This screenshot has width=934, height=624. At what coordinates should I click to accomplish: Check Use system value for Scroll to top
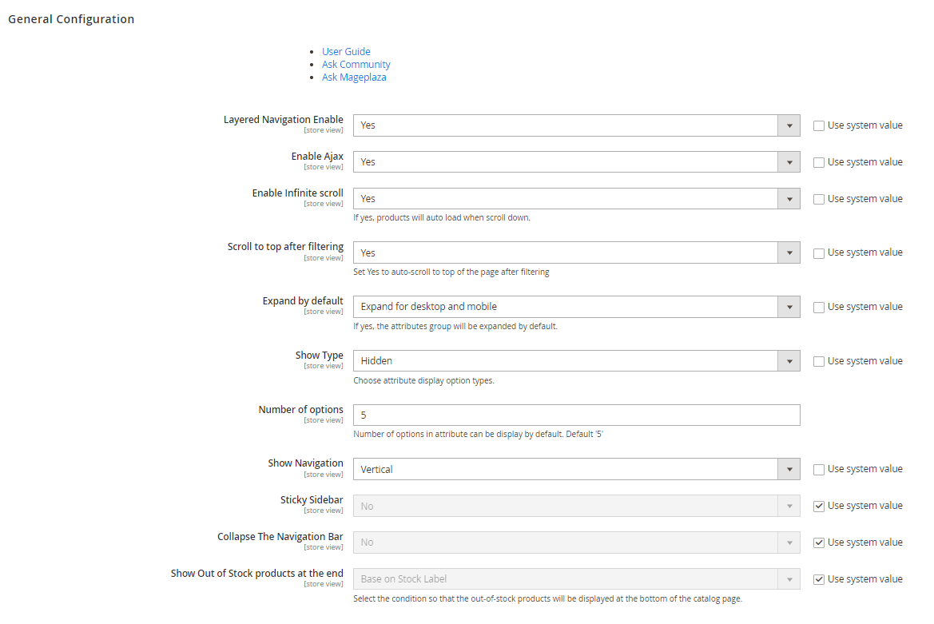(819, 253)
